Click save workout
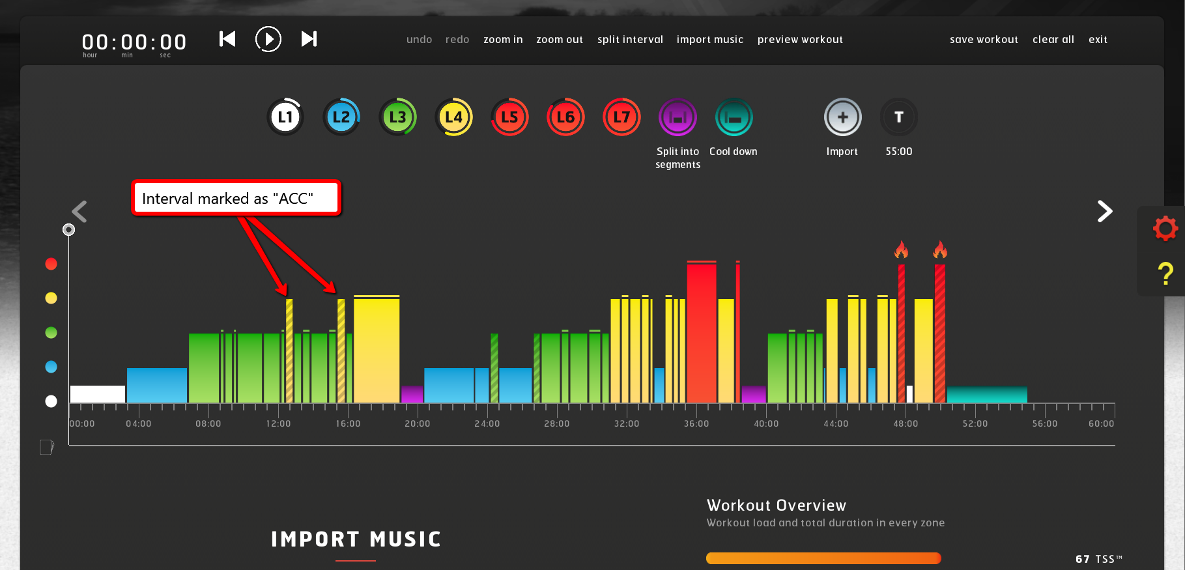 click(983, 40)
